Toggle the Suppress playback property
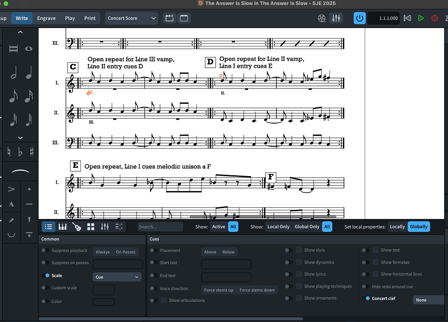448x322 pixels. 44,250
